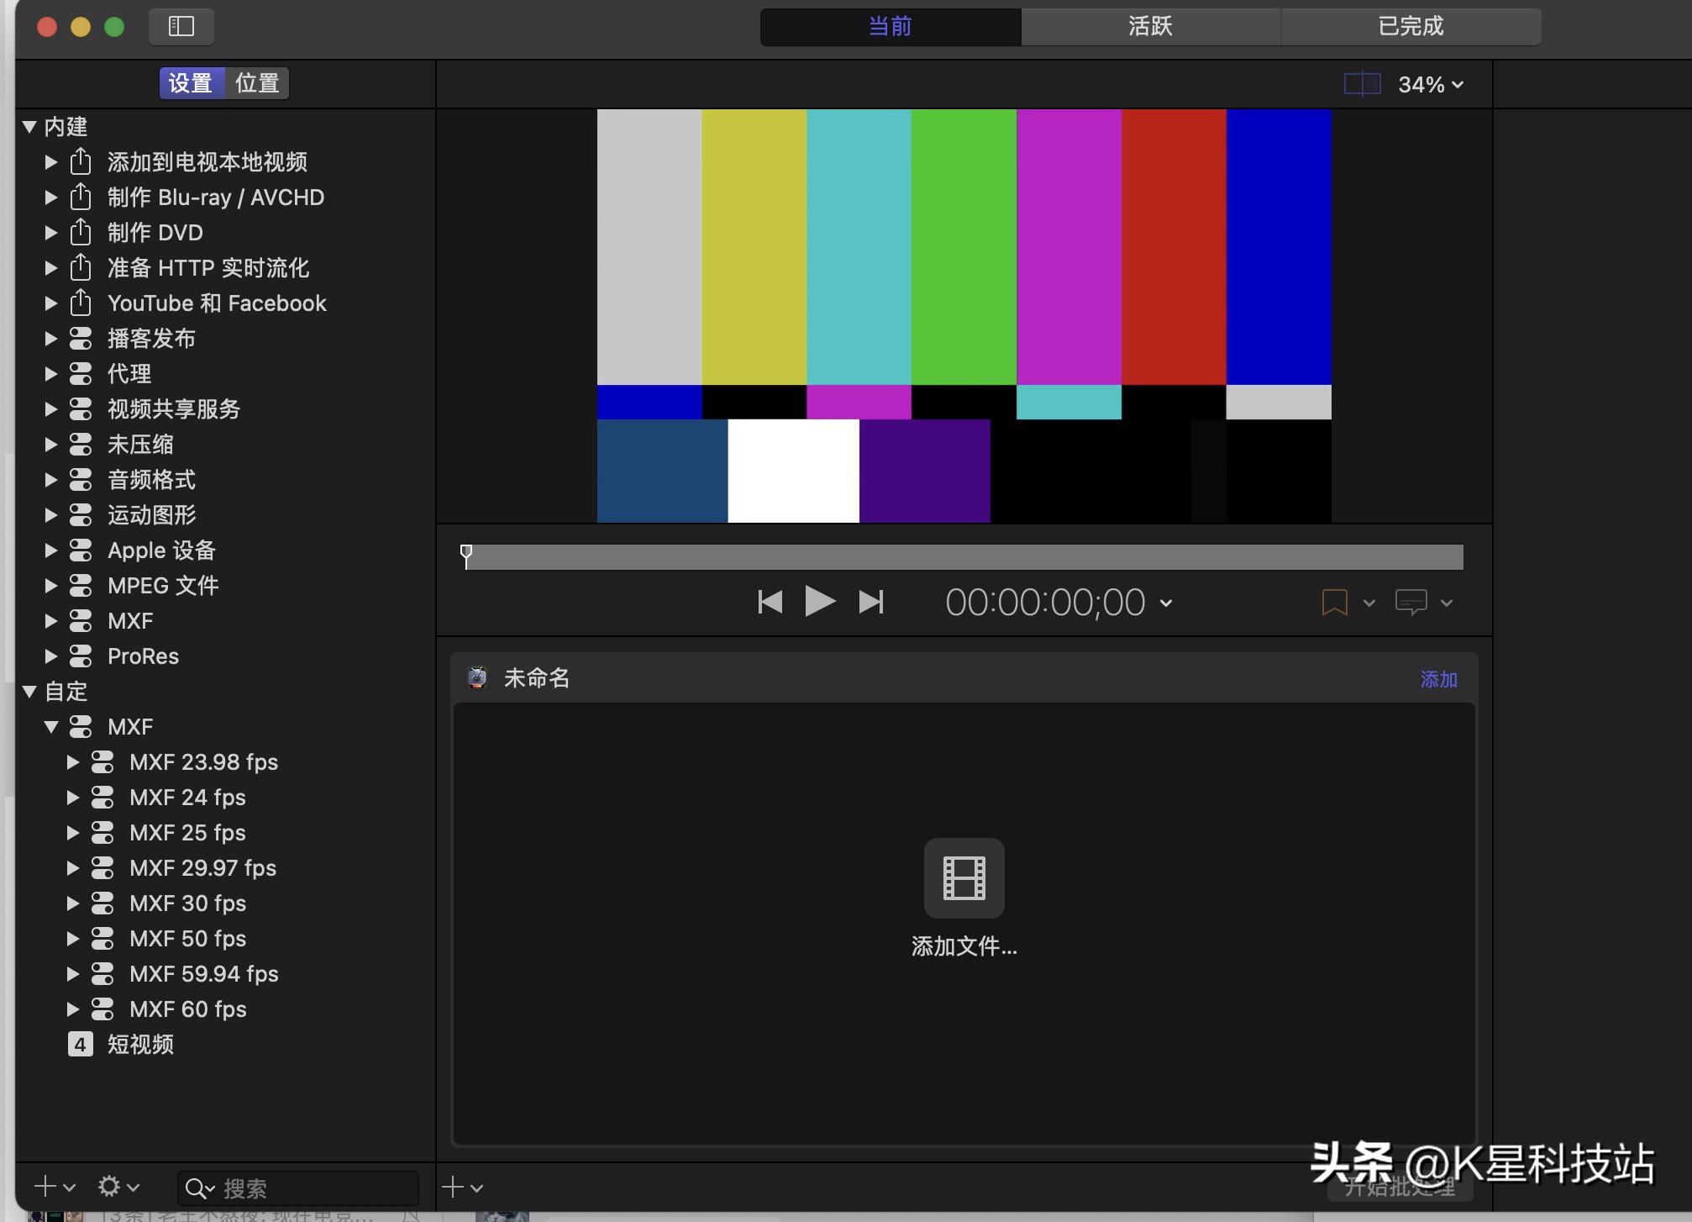The width and height of the screenshot is (1692, 1222).
Task: Select the 设置 toggle button
Action: pos(191,82)
